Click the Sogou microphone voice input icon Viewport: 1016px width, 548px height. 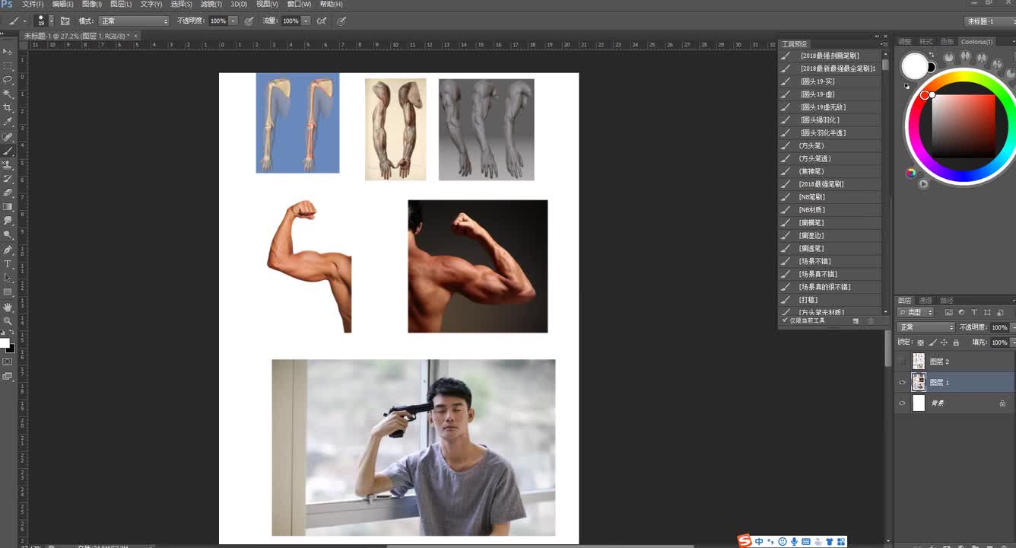tap(795, 542)
